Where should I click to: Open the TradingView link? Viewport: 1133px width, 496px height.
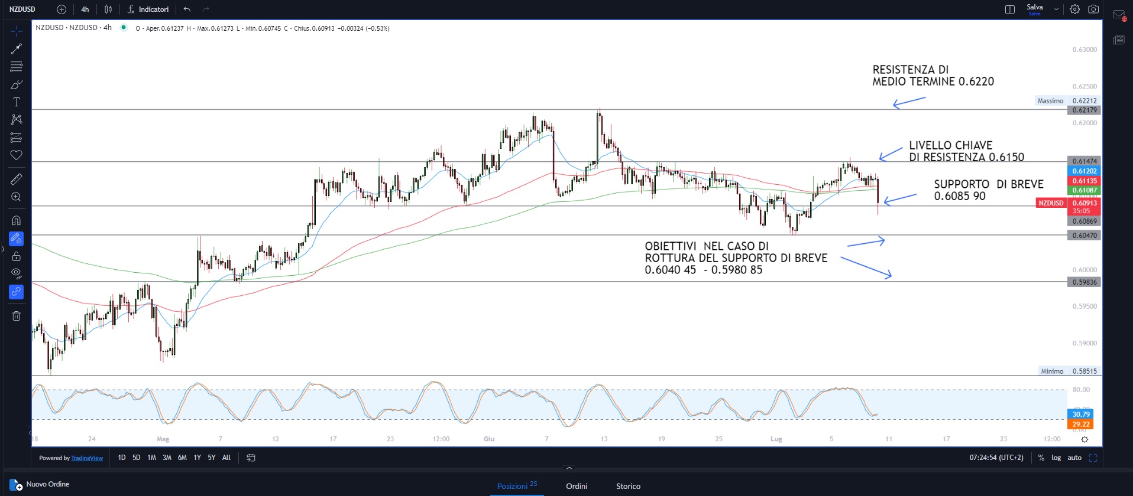pos(87,458)
